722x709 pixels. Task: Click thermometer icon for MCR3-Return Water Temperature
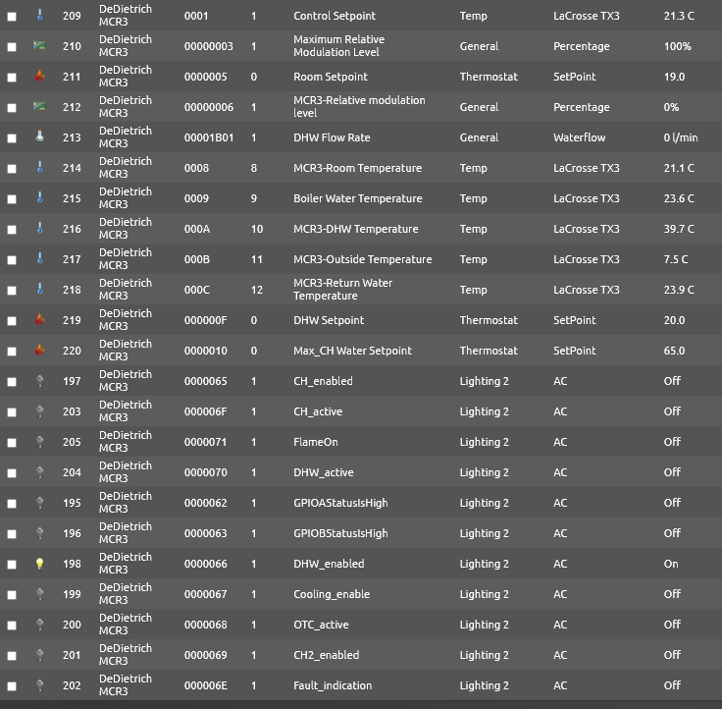click(x=39, y=289)
